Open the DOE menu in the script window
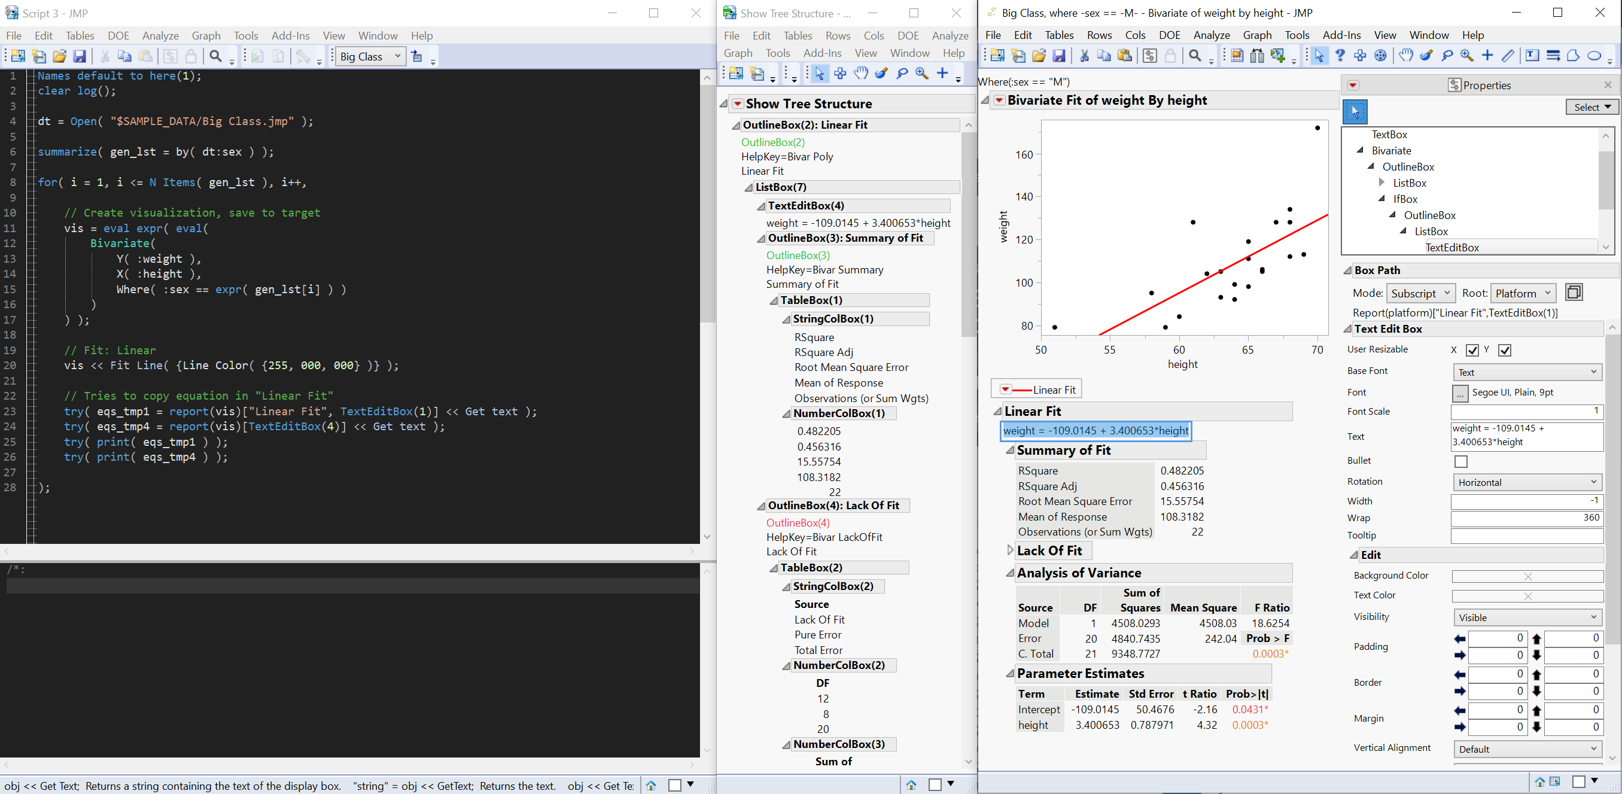The image size is (1622, 794). click(x=118, y=36)
